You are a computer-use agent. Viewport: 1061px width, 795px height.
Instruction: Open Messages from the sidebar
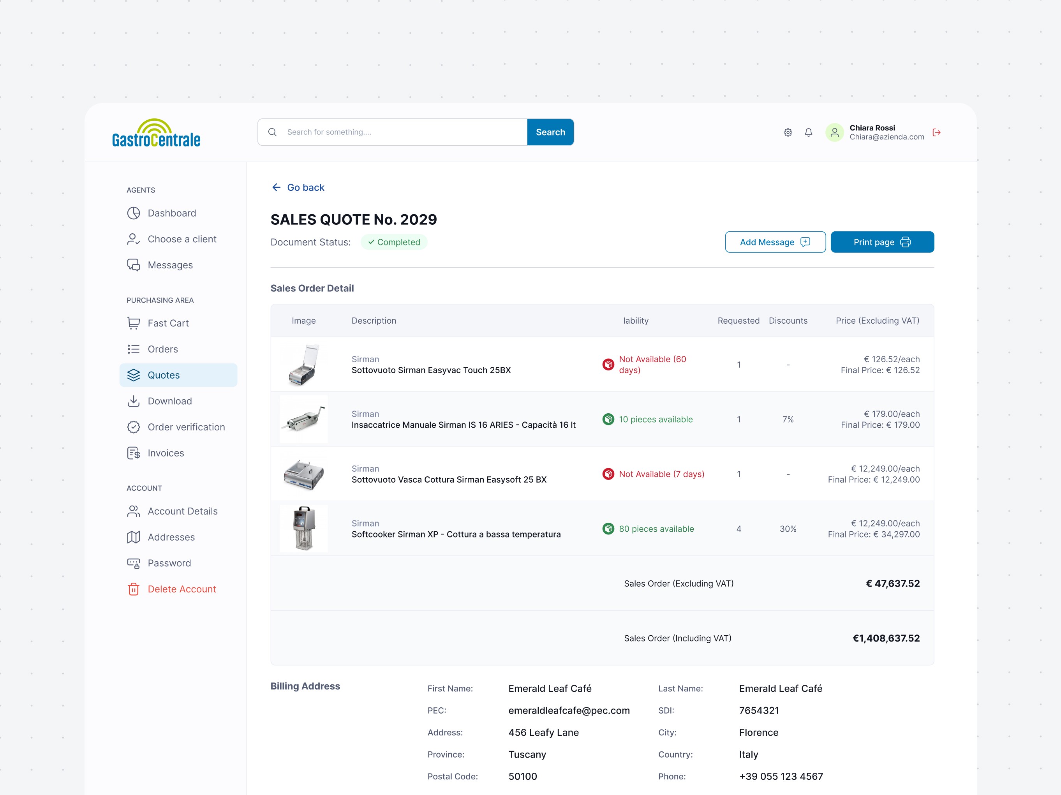point(178,265)
